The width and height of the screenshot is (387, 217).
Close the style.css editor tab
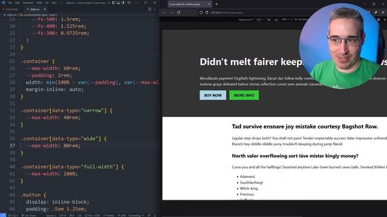45,9
